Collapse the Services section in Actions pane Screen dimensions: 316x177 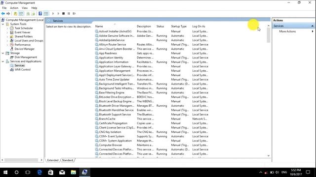tap(312, 26)
